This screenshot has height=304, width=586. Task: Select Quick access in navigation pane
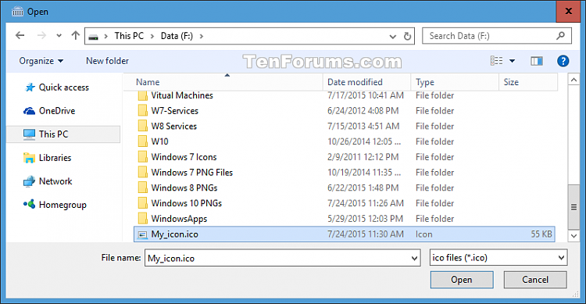click(x=64, y=88)
